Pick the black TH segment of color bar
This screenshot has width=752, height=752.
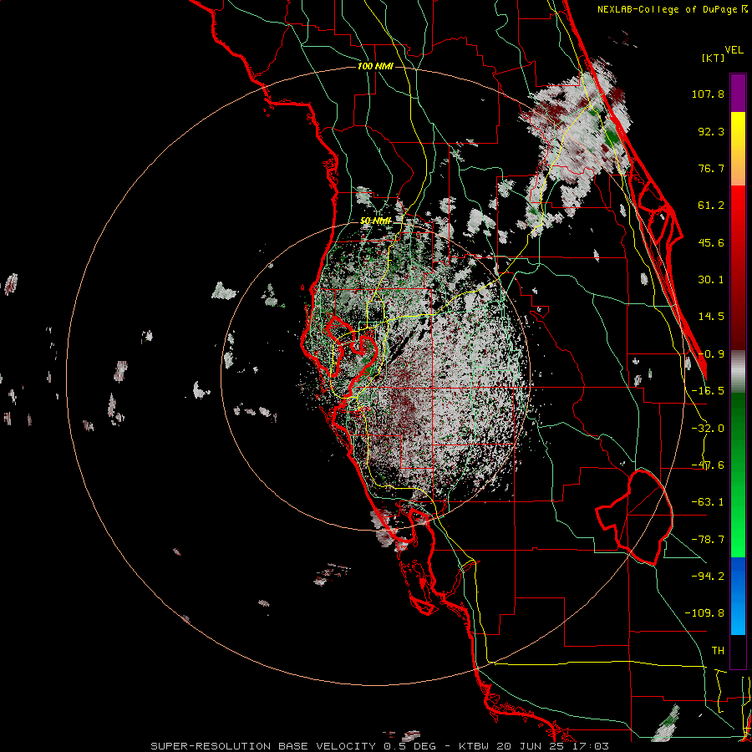(x=738, y=652)
